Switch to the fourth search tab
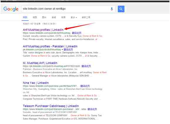The height and width of the screenshot is (124, 170). coord(54,17)
